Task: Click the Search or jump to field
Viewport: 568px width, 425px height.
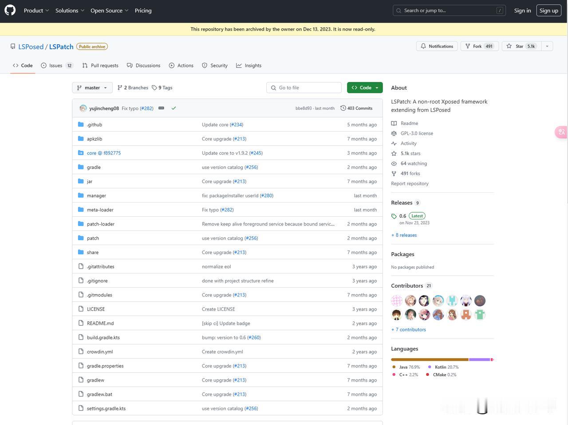Action: [x=450, y=11]
